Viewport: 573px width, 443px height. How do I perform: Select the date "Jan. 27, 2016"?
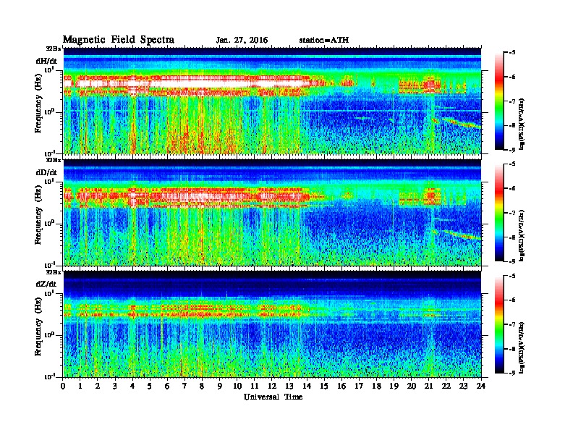242,41
